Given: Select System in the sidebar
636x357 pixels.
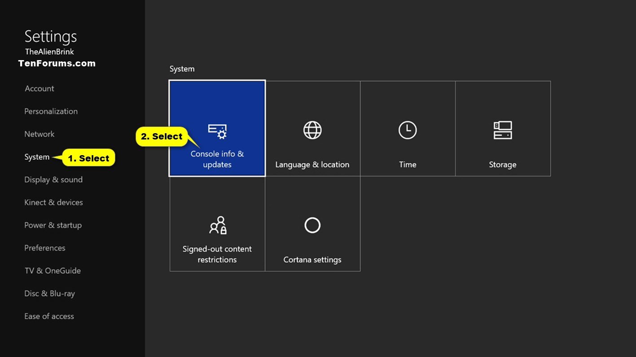Looking at the screenshot, I should (x=37, y=157).
